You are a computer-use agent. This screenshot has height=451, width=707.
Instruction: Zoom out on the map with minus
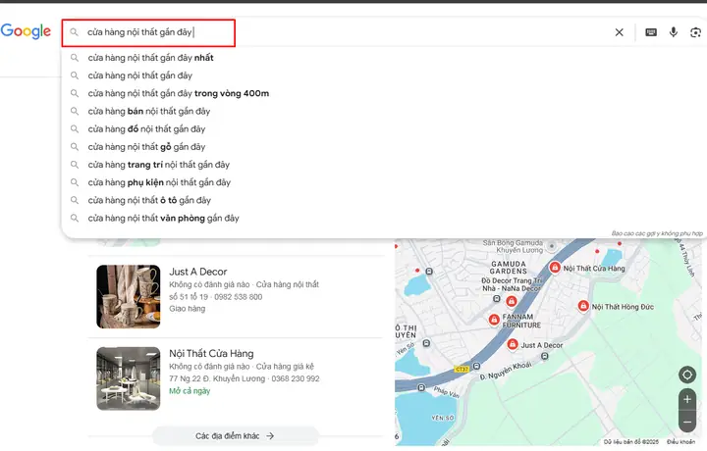(x=687, y=422)
